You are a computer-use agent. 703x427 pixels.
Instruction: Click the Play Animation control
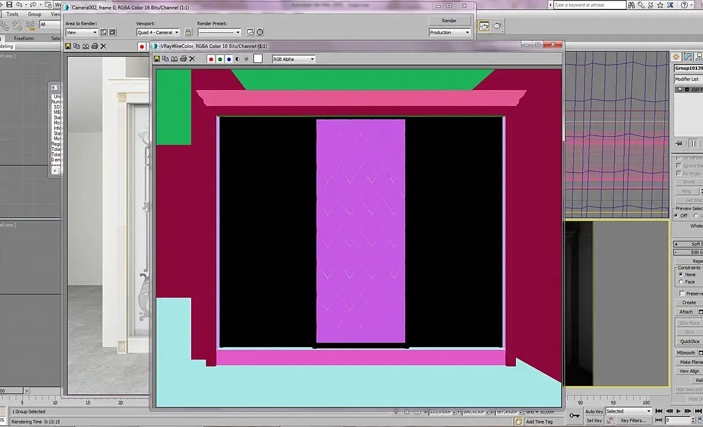click(679, 411)
